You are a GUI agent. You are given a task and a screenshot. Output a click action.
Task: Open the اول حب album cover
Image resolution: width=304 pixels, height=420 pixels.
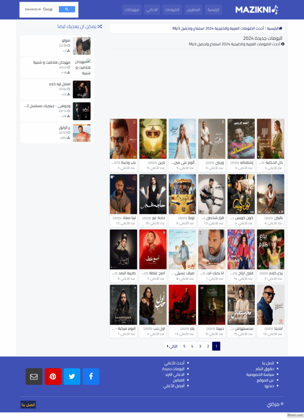coord(153,305)
